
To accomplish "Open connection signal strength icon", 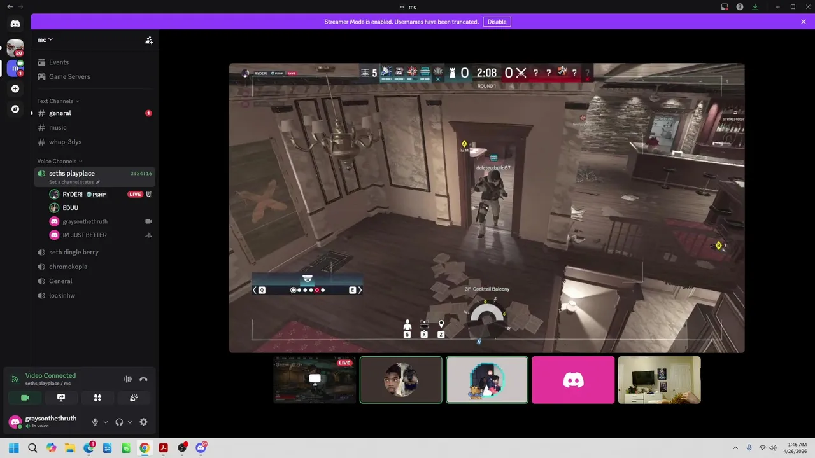I will tap(15, 379).
